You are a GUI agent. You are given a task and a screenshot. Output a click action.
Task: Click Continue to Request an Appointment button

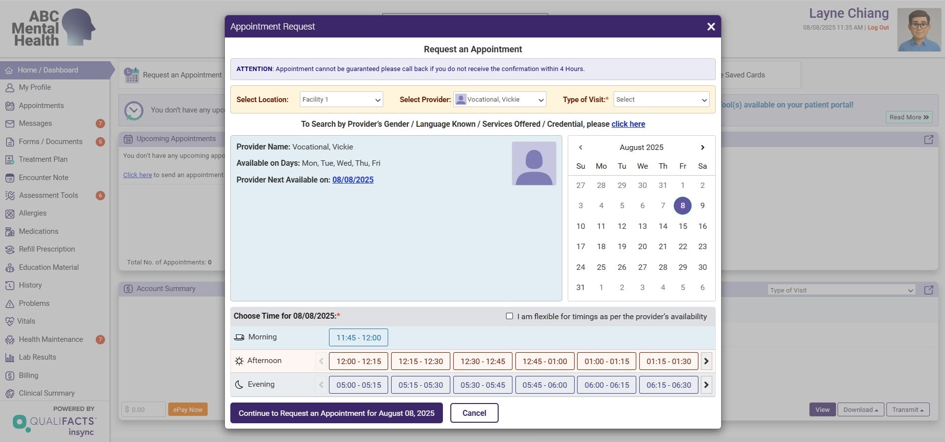(336, 413)
